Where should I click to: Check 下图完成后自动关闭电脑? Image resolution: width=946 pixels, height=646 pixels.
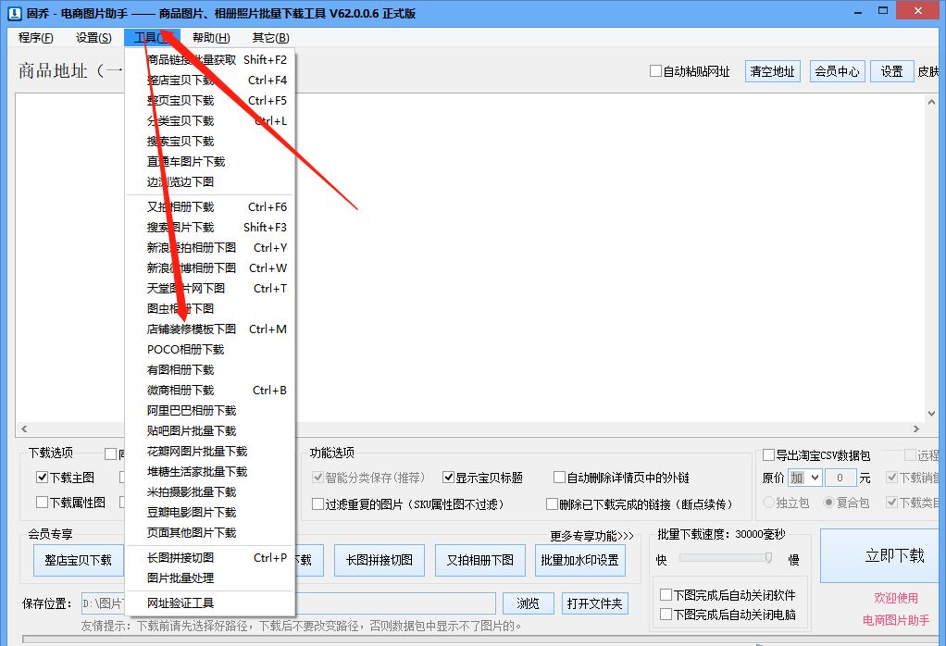coord(665,613)
